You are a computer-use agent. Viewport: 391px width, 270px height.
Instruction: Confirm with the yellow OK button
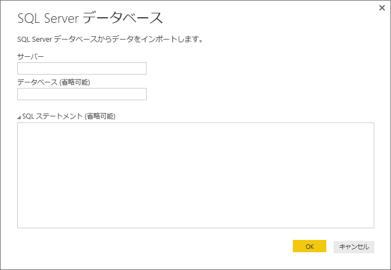(310, 247)
